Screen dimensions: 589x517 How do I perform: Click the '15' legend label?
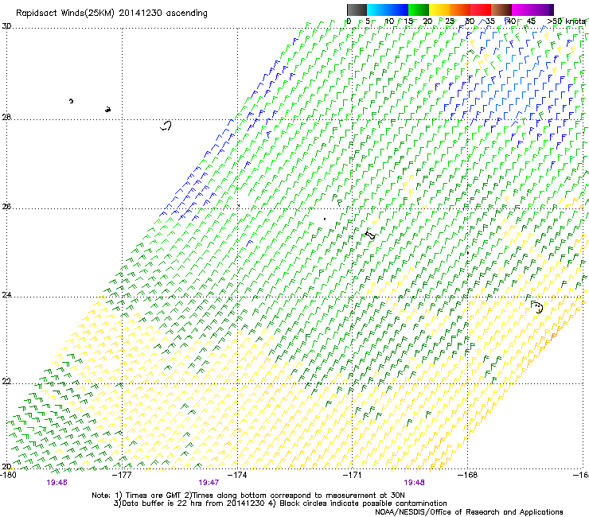408,21
